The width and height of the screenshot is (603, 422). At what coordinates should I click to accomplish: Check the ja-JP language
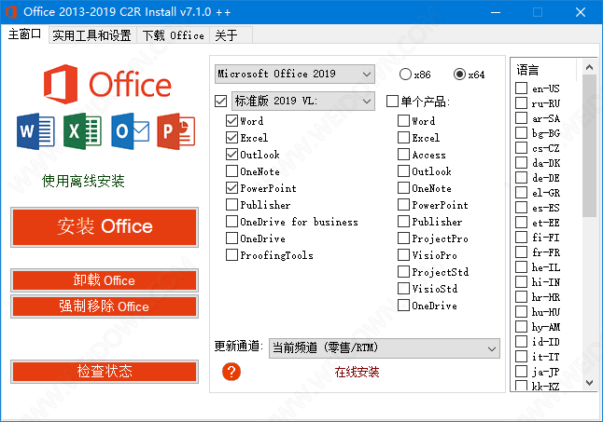pos(522,372)
